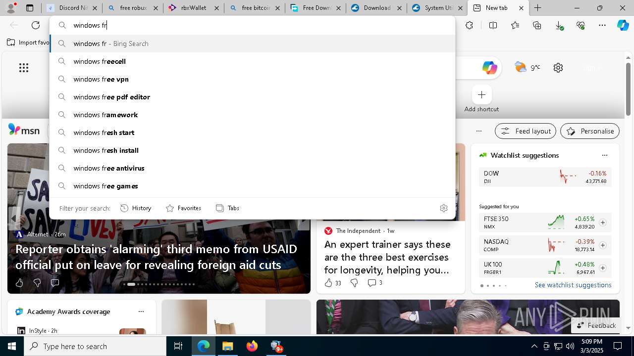
Task: Add NASDAQ to watchlist
Action: point(602,245)
